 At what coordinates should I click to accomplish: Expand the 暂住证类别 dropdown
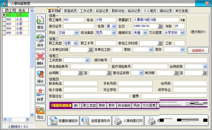pyautogui.click(x=141, y=73)
